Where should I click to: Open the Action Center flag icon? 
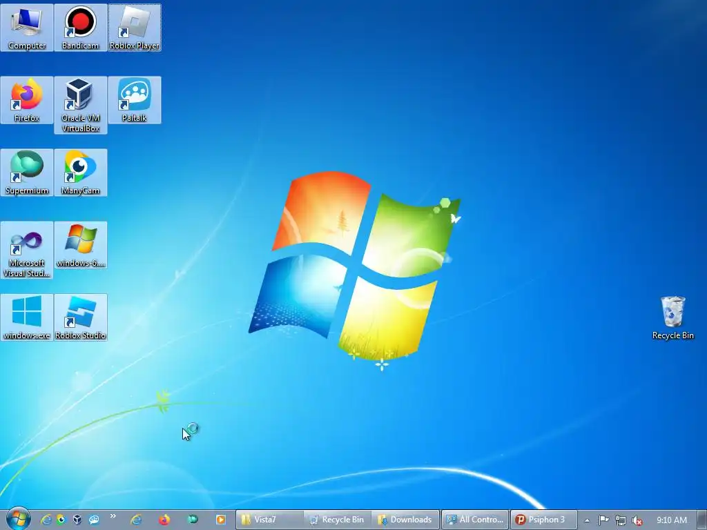coord(603,520)
